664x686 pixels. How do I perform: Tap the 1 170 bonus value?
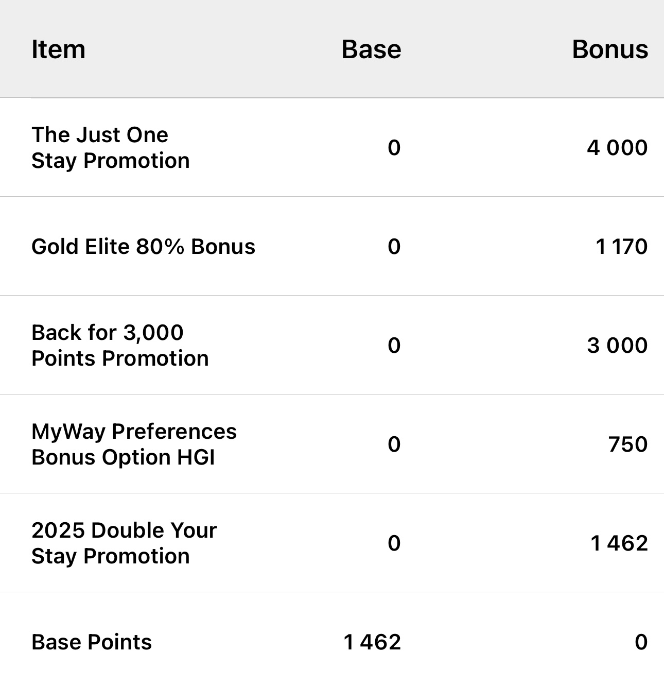point(621,247)
